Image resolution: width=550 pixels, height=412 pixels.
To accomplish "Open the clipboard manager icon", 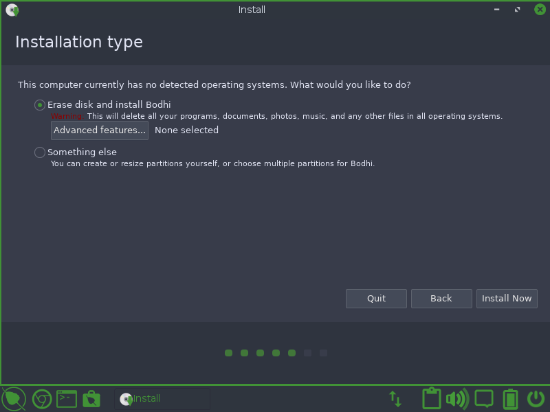I will click(431, 398).
